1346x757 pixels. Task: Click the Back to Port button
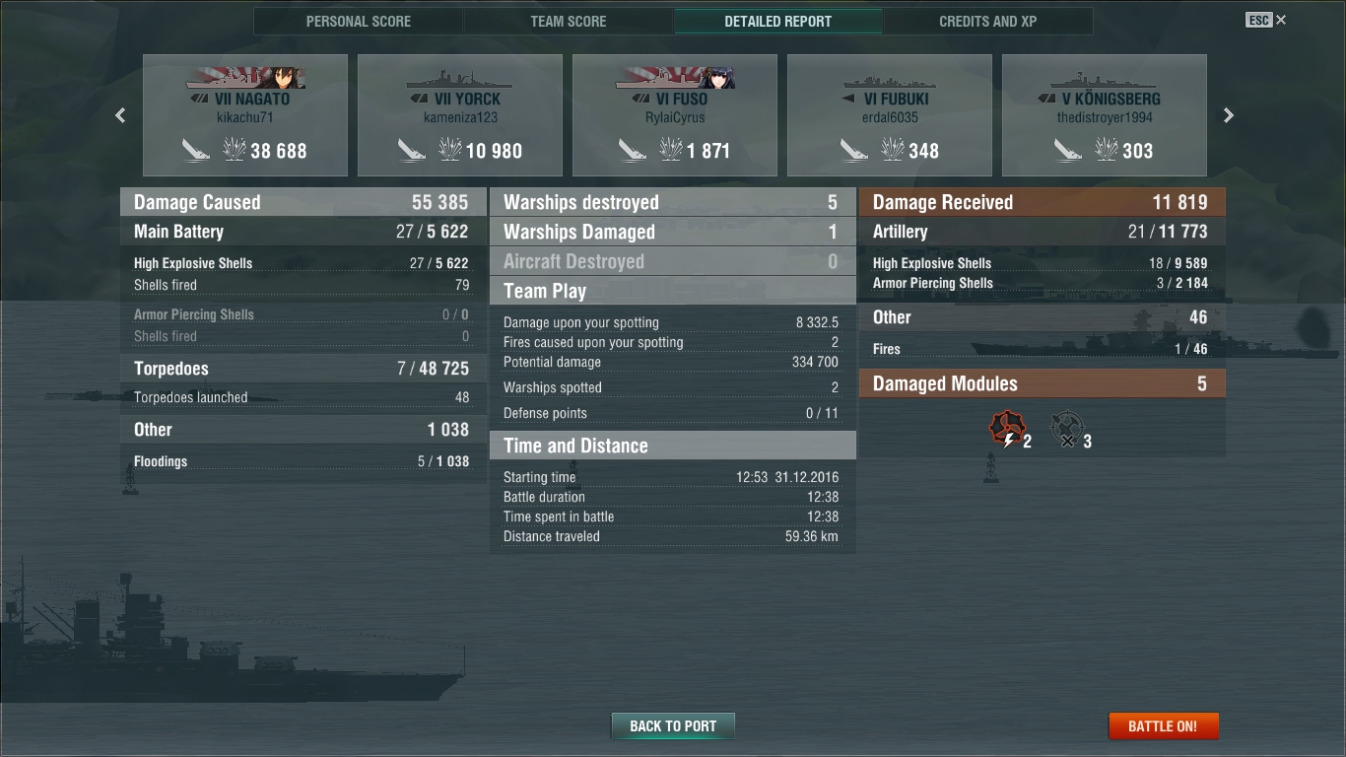point(673,726)
